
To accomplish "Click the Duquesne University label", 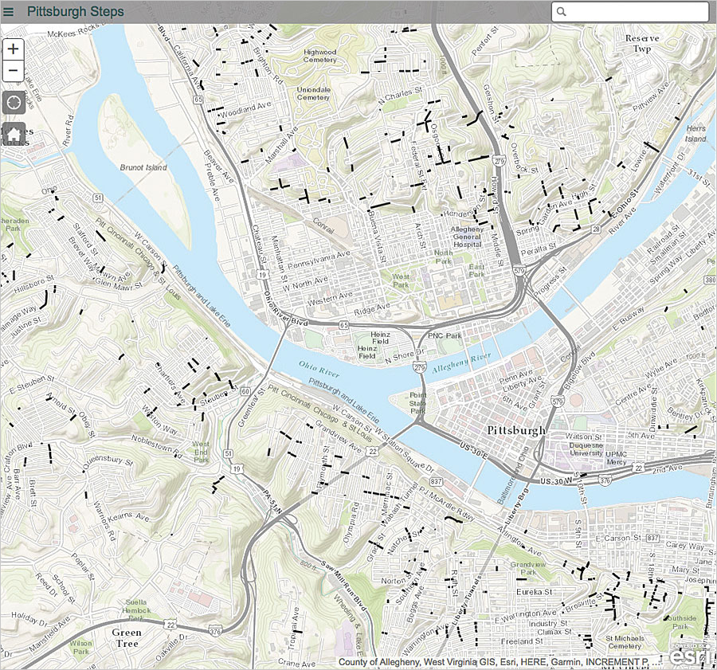I will click(586, 449).
